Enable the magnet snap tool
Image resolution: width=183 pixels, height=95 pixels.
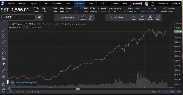[4, 84]
